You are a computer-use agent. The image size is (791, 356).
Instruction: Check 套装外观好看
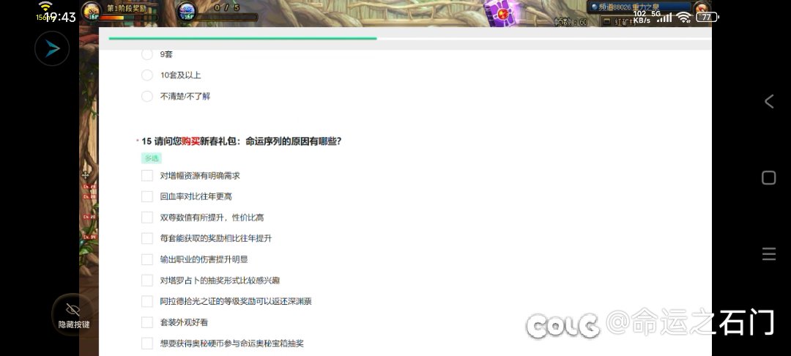[x=146, y=322]
